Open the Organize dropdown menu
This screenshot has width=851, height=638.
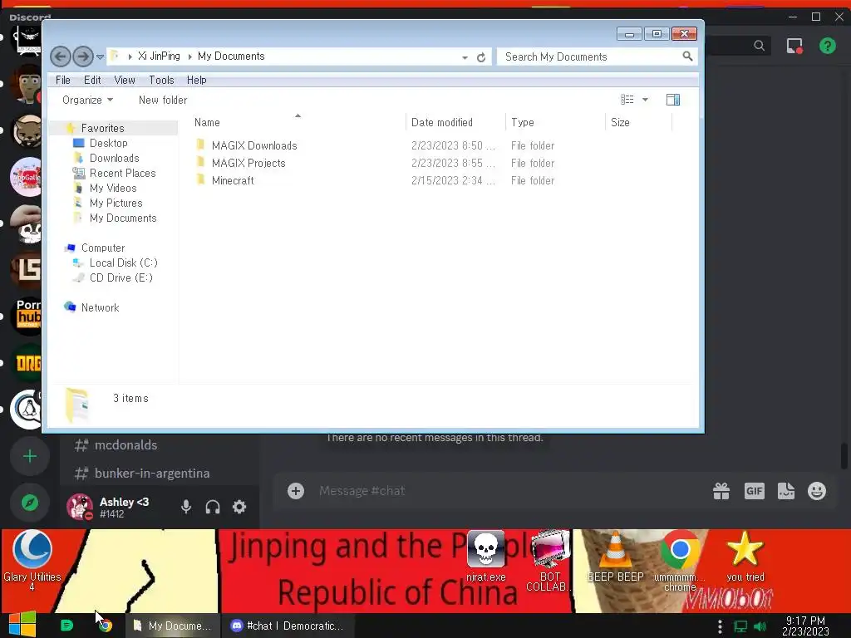(87, 100)
